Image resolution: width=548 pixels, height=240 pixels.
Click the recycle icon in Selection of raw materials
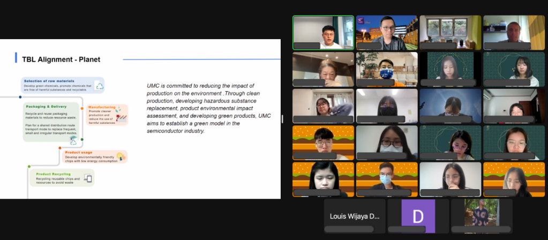99,86
